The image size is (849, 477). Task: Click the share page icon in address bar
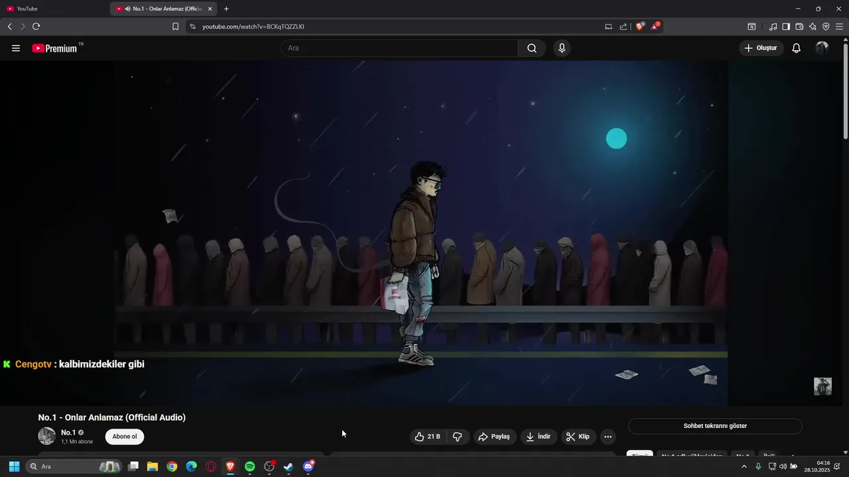point(623,26)
